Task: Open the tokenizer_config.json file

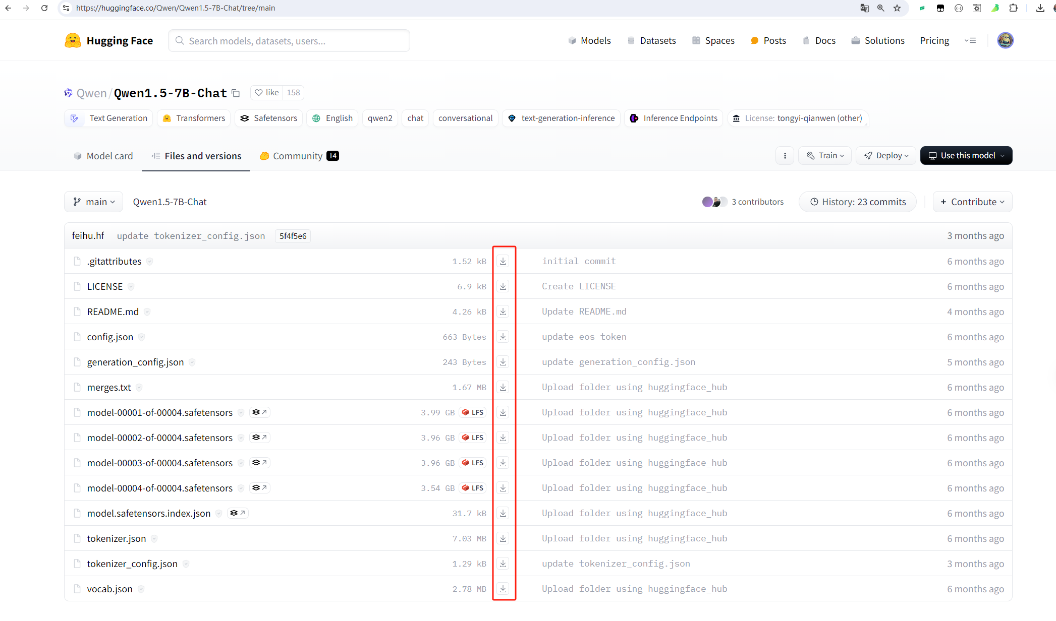Action: point(132,564)
